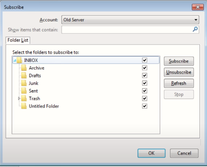This screenshot has width=207, height=167.
Task: Select the Folder List tab
Action: [18, 40]
